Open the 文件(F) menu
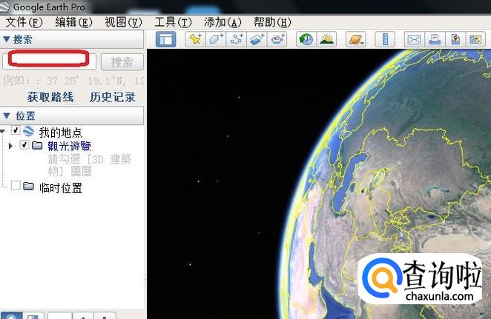This screenshot has width=491, height=319. coord(24,22)
